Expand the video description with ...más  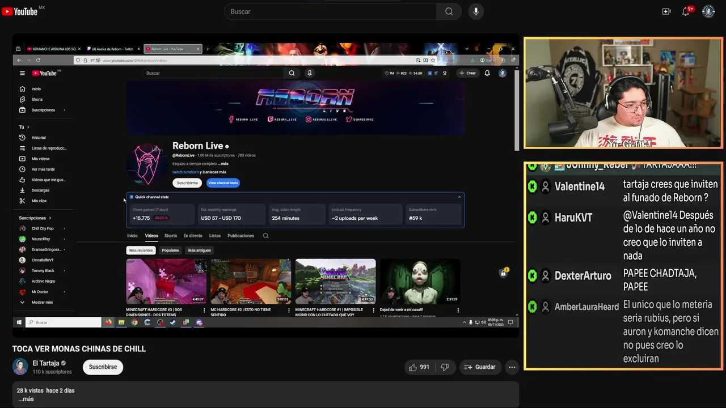pos(26,399)
